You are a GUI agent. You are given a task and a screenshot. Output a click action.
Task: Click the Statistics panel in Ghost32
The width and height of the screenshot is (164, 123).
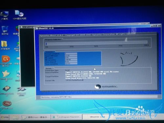(x=72, y=58)
